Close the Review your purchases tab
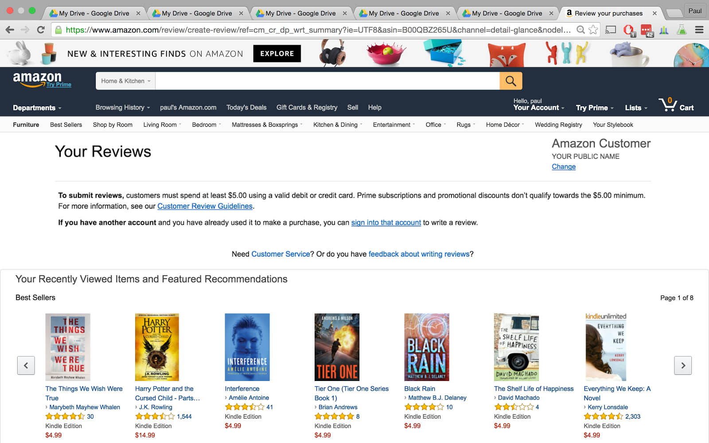This screenshot has width=709, height=443. (654, 13)
